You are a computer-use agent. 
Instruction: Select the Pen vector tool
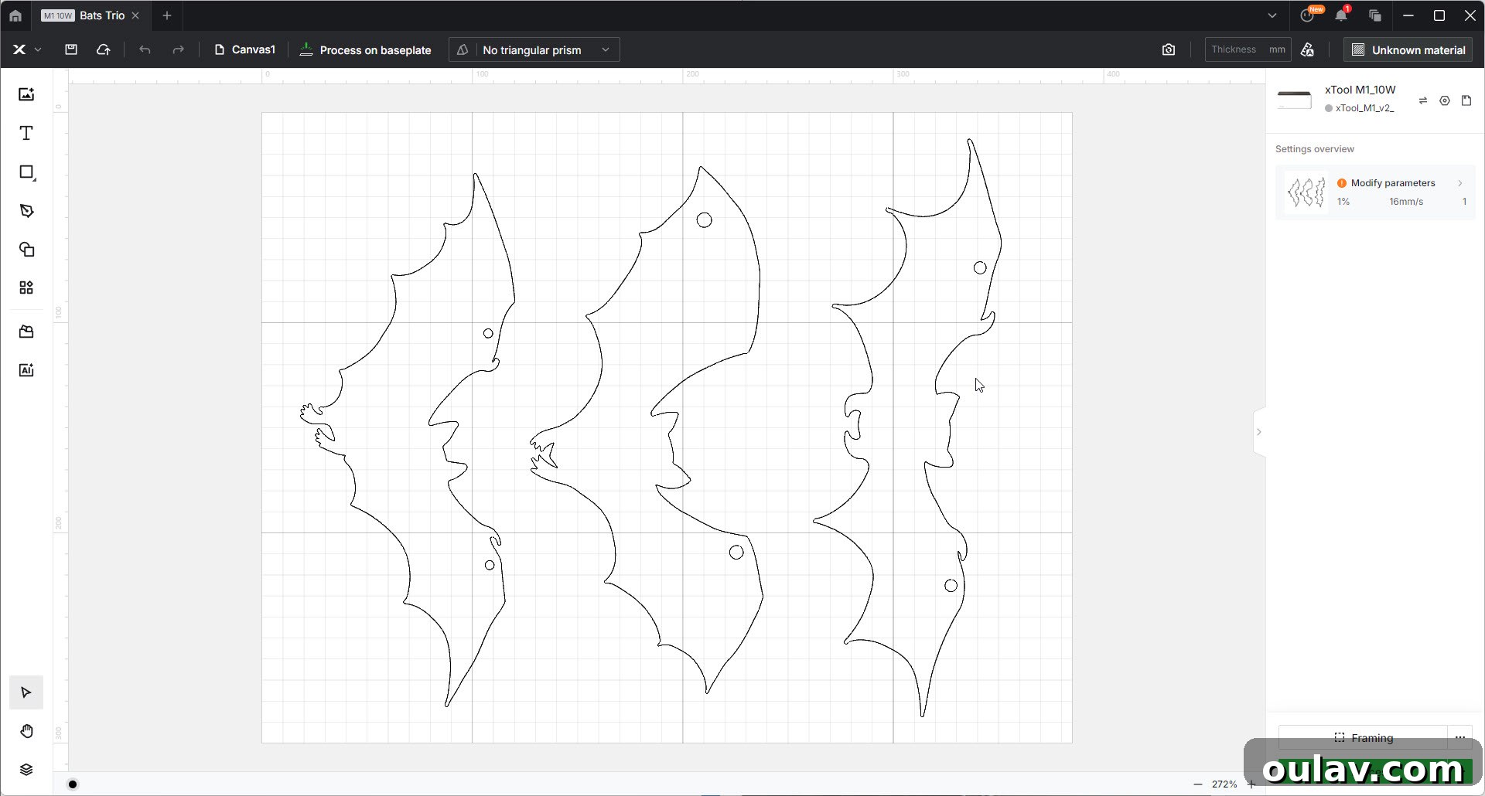tap(26, 210)
